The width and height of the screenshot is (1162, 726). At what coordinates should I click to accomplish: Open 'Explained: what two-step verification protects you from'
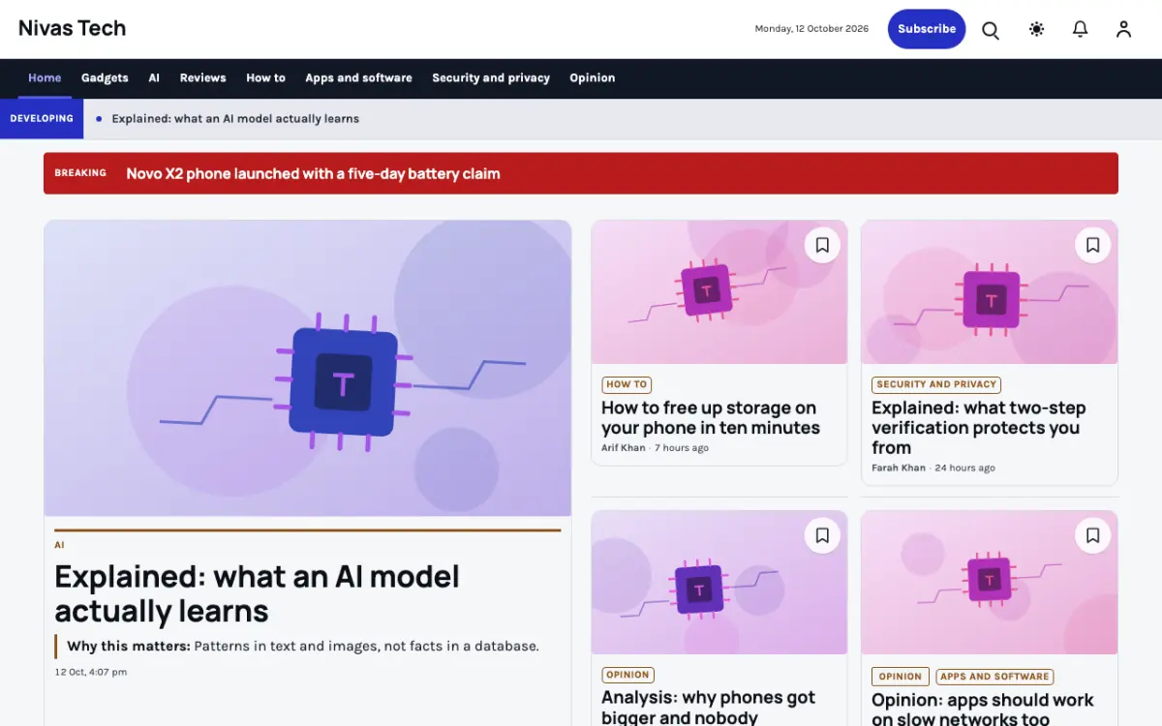click(979, 428)
